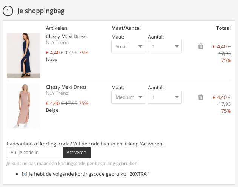The width and height of the screenshot is (238, 187).
Task: Remove the Beige dress using trash icon
Action: (x=201, y=97)
